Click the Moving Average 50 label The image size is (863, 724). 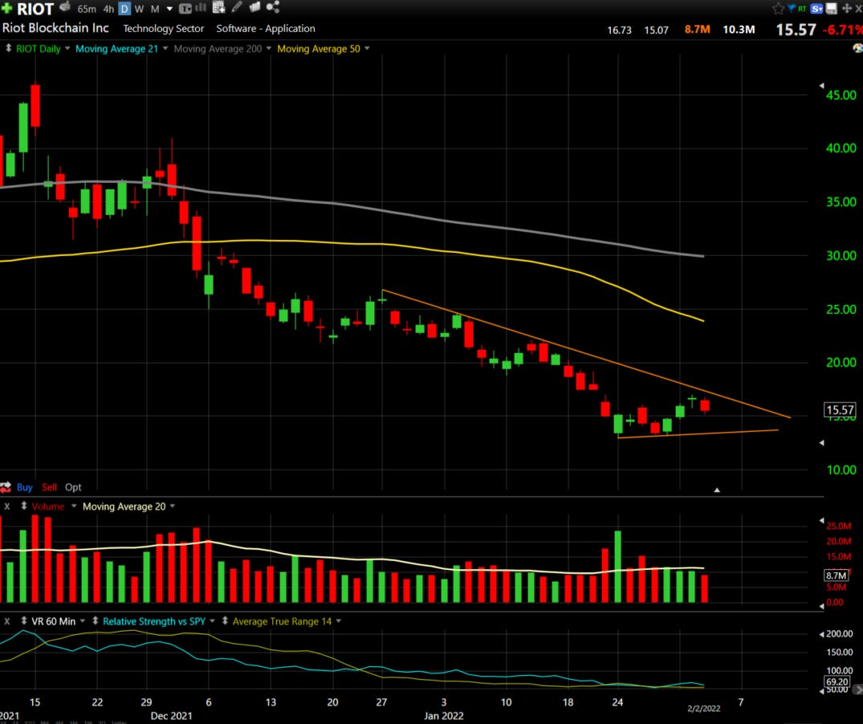[x=319, y=48]
